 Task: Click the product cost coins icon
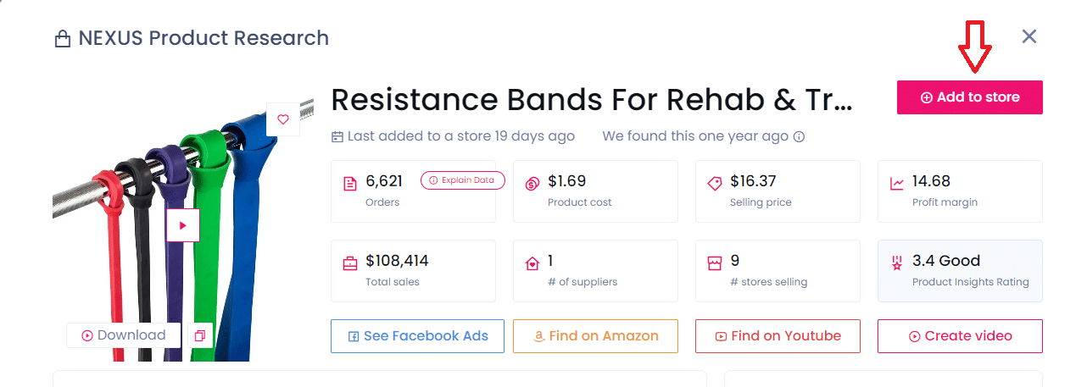point(532,184)
